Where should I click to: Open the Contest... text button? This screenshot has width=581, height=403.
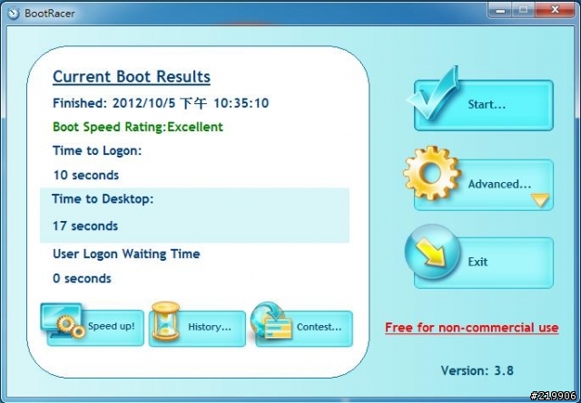click(319, 327)
